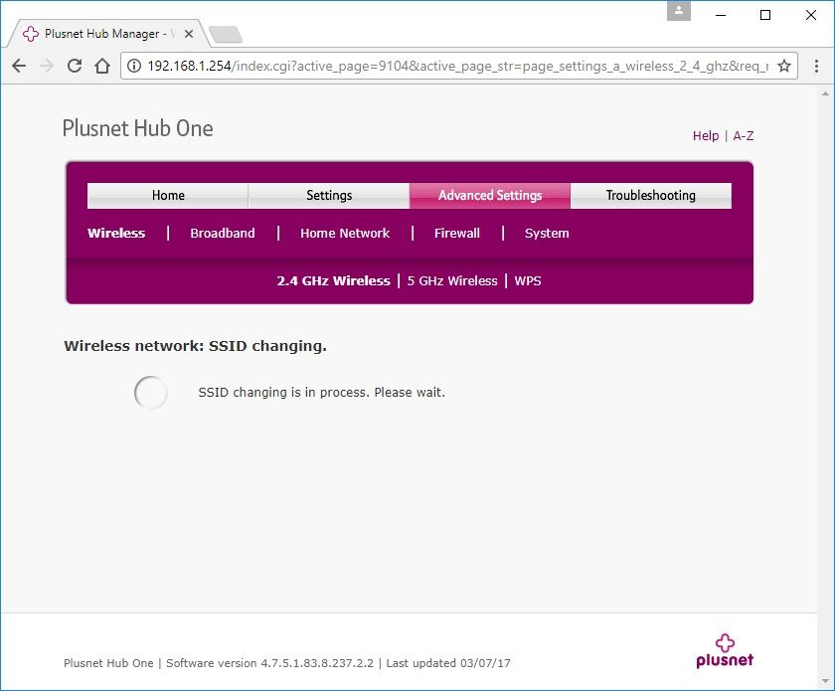This screenshot has height=691, width=835.
Task: Open the WPS settings page
Action: pos(528,281)
